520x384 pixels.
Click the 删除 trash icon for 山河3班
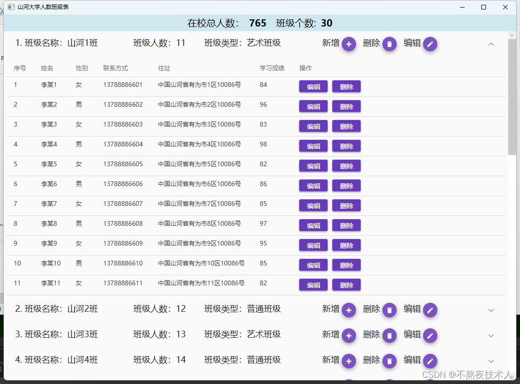pyautogui.click(x=390, y=335)
